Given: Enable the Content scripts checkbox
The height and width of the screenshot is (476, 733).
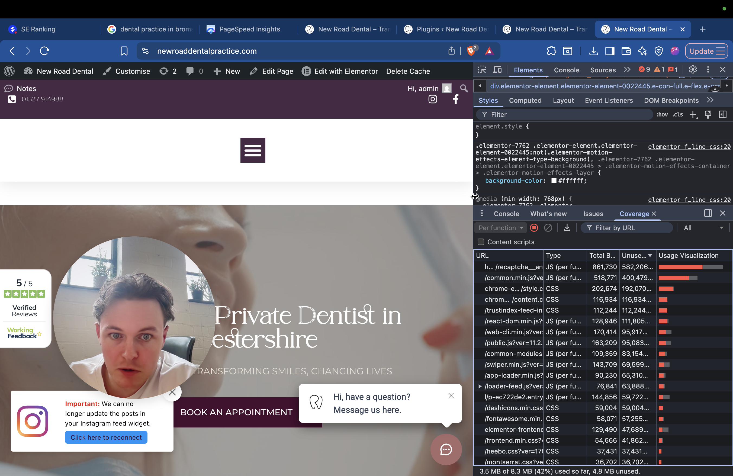Looking at the screenshot, I should [x=481, y=242].
